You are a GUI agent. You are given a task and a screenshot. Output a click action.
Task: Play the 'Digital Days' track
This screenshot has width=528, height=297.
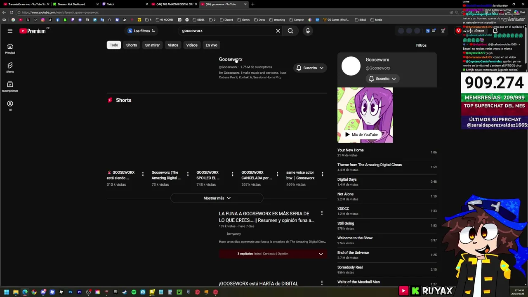[x=387, y=182]
